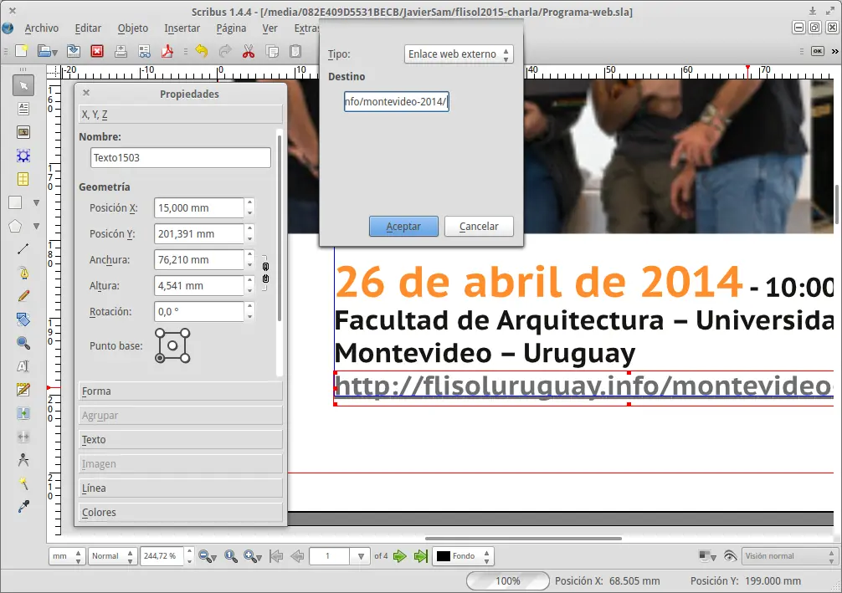
Task: Export as PDF using toolbar icon
Action: [167, 51]
